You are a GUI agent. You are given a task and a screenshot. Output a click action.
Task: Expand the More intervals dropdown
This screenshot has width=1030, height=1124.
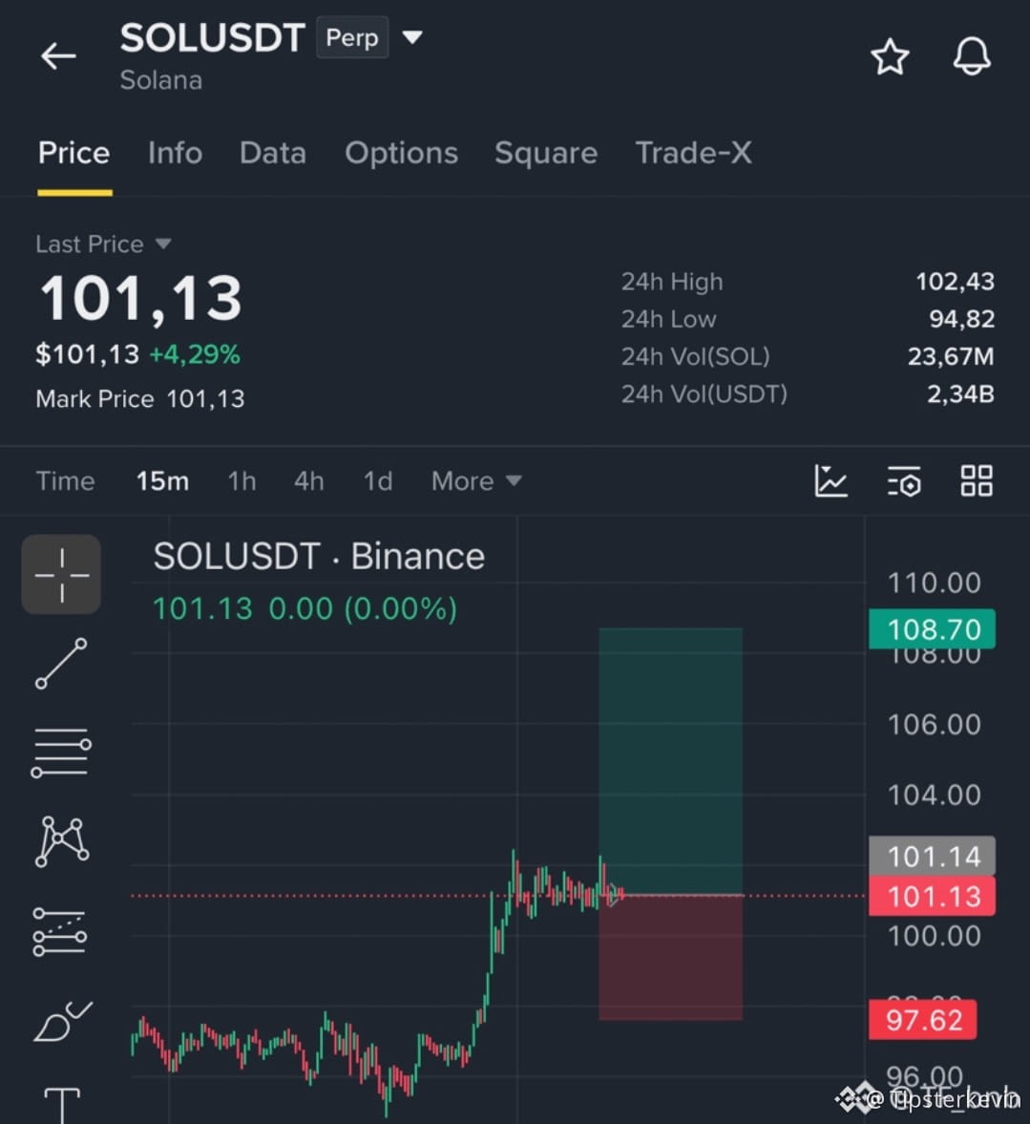(476, 481)
